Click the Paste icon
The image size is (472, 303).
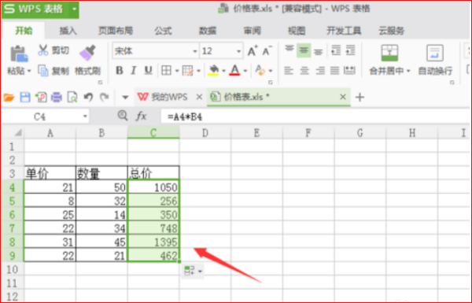tap(19, 54)
